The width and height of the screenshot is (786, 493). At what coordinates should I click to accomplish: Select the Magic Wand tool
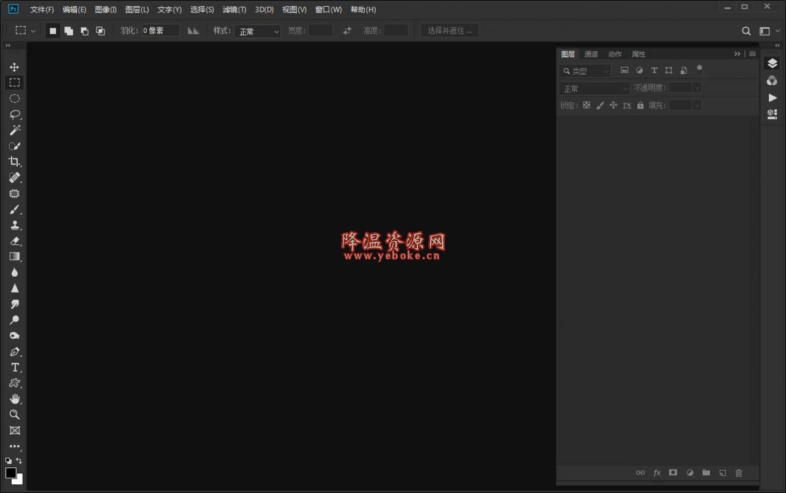point(14,130)
